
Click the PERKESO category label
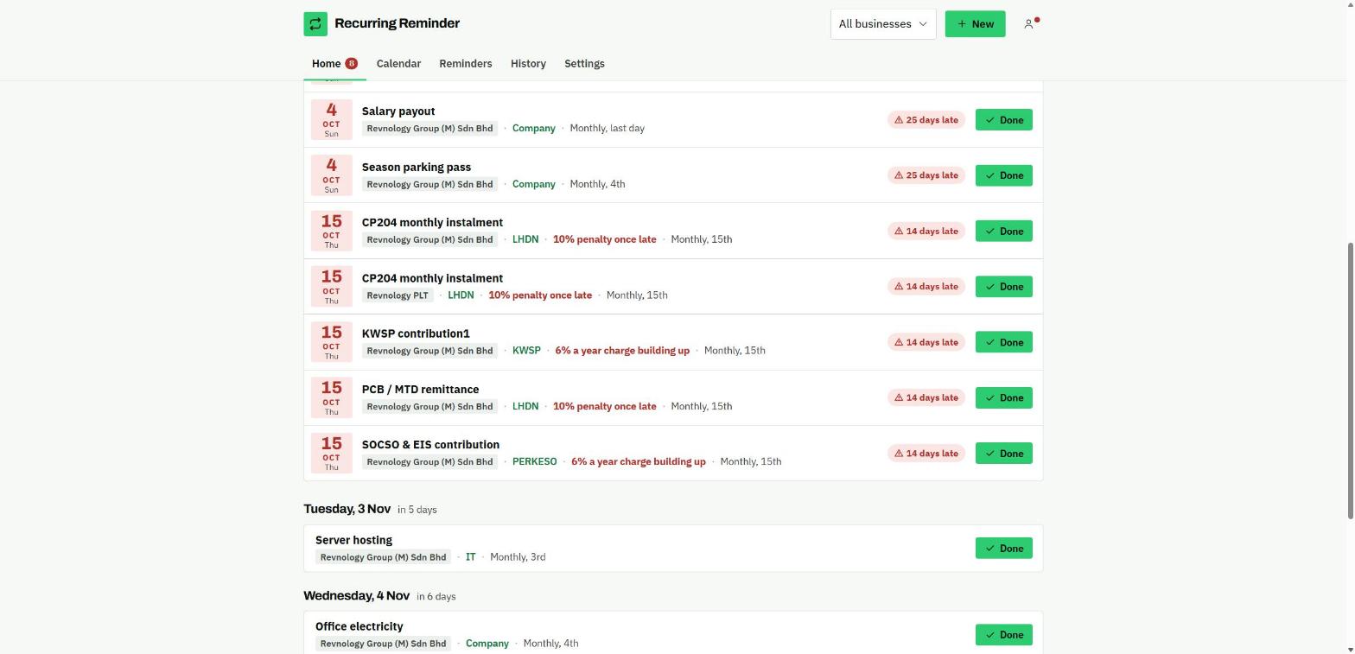(535, 462)
